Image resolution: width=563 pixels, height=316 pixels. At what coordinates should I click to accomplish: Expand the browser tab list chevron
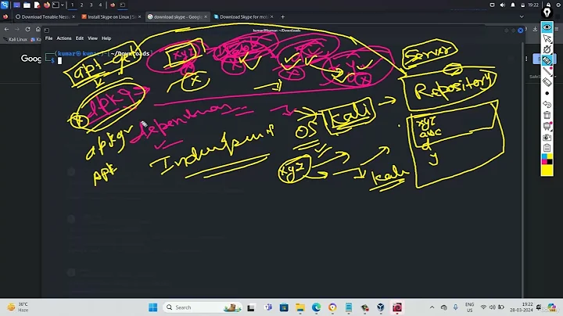click(522, 17)
